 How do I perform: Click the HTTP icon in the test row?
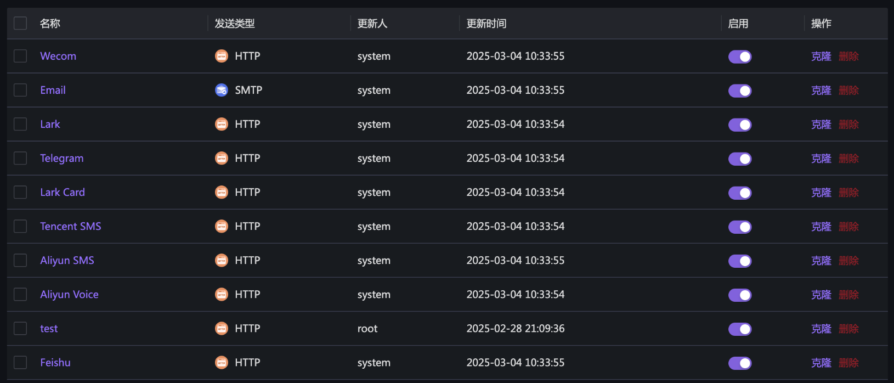[222, 328]
